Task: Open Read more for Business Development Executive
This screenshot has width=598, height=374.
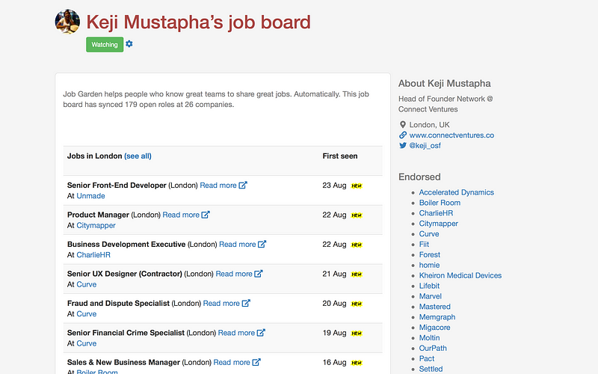Action: (x=237, y=245)
